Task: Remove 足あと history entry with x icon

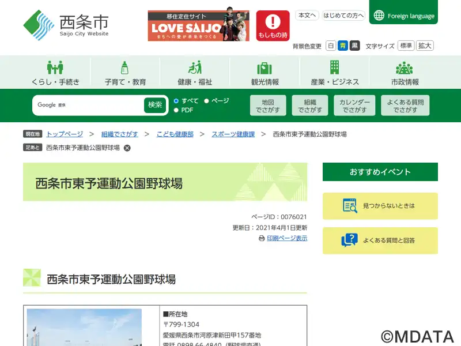Action: [x=127, y=148]
